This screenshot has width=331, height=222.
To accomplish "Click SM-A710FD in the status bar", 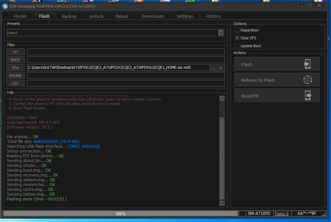I will point(259,213).
